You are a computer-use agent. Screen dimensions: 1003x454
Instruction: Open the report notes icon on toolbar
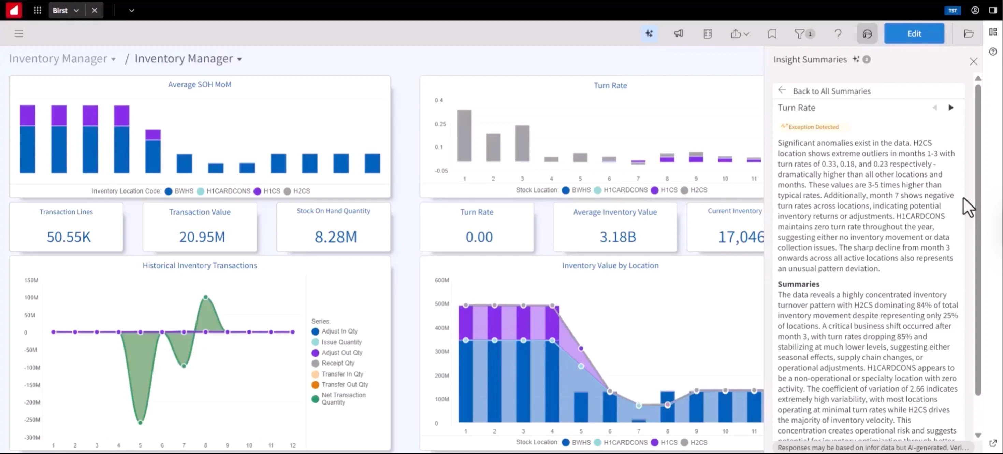pos(708,33)
